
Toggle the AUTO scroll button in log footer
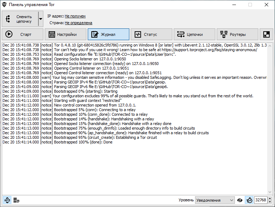[x=7, y=200]
